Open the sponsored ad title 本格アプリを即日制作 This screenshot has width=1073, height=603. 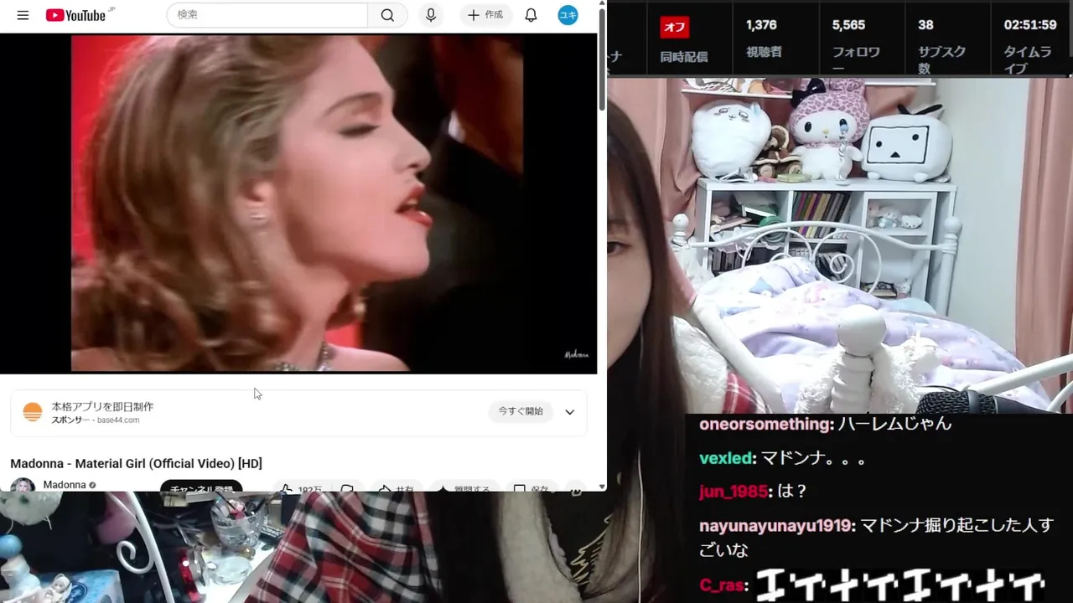click(x=102, y=406)
